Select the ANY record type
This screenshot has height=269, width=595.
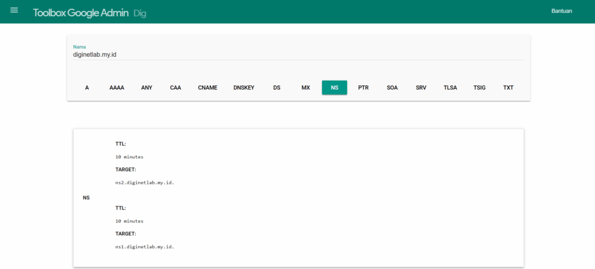click(x=146, y=88)
